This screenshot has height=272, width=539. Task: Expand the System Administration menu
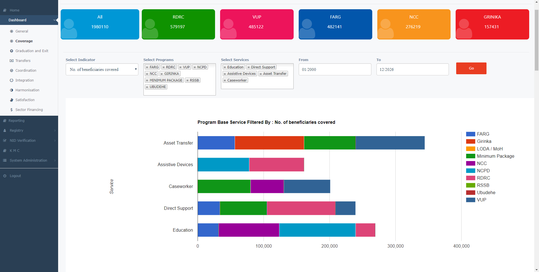click(28, 161)
